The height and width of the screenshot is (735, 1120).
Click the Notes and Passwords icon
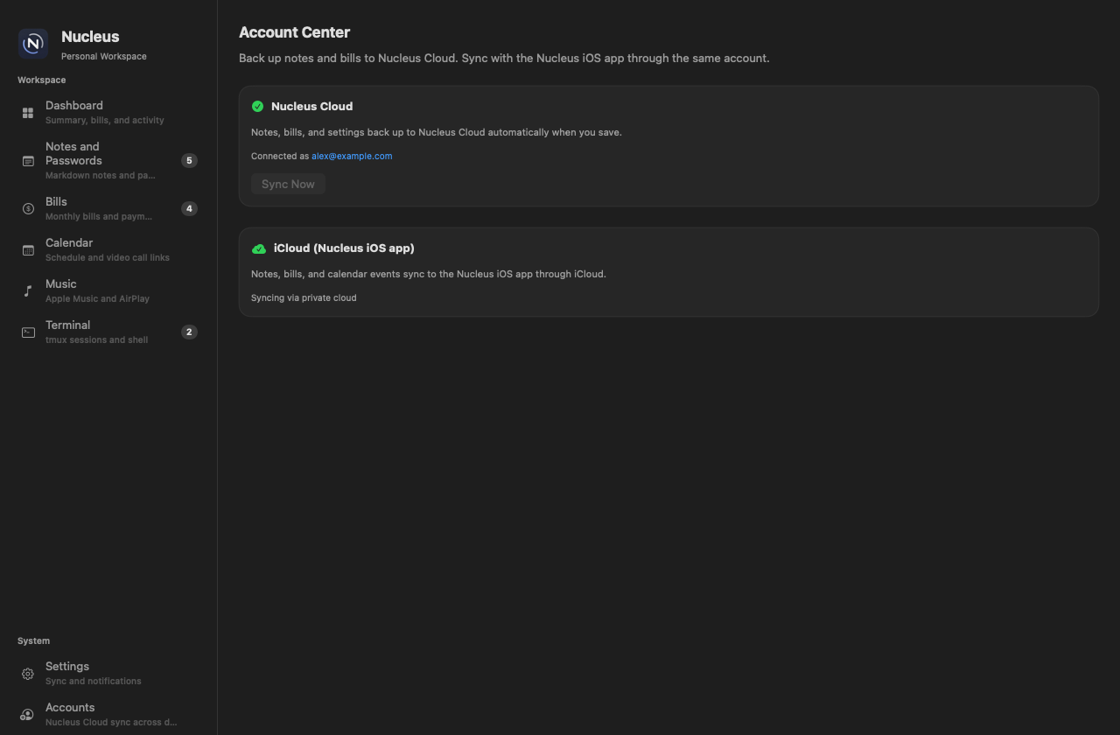click(28, 161)
